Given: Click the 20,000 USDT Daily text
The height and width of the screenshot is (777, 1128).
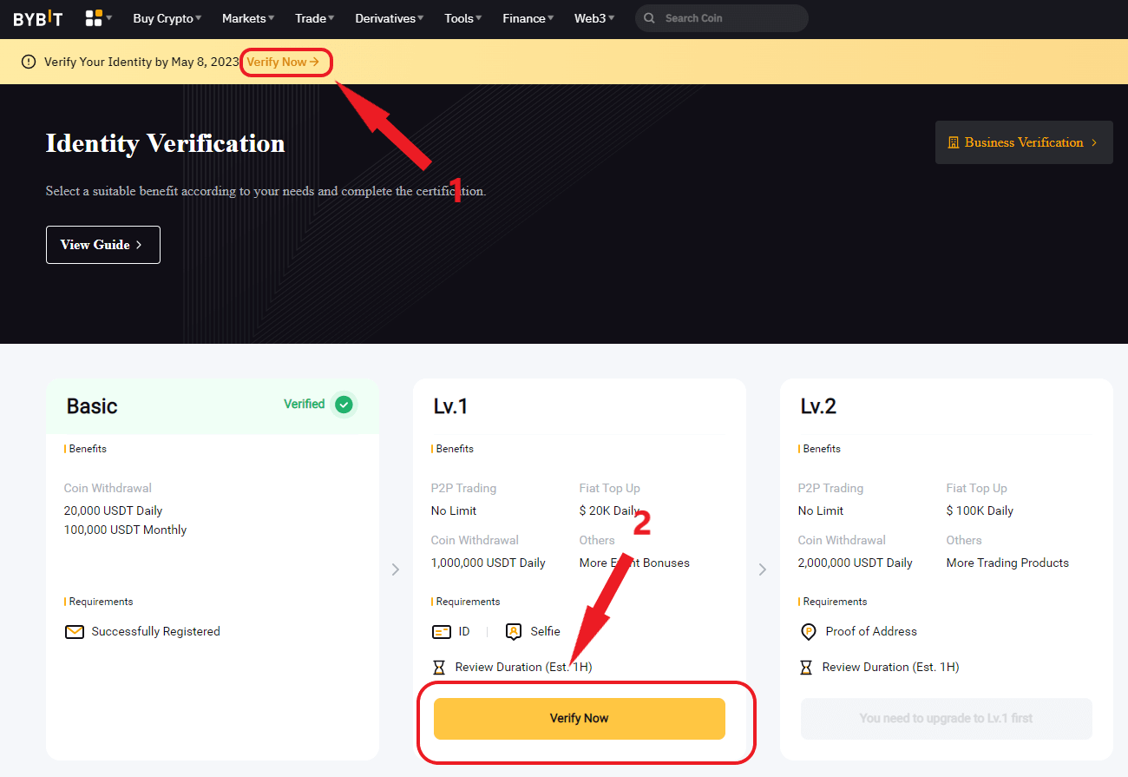Looking at the screenshot, I should pos(113,511).
